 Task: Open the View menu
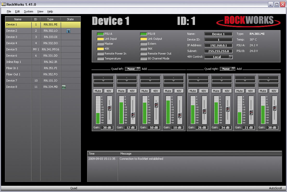coord(40,11)
